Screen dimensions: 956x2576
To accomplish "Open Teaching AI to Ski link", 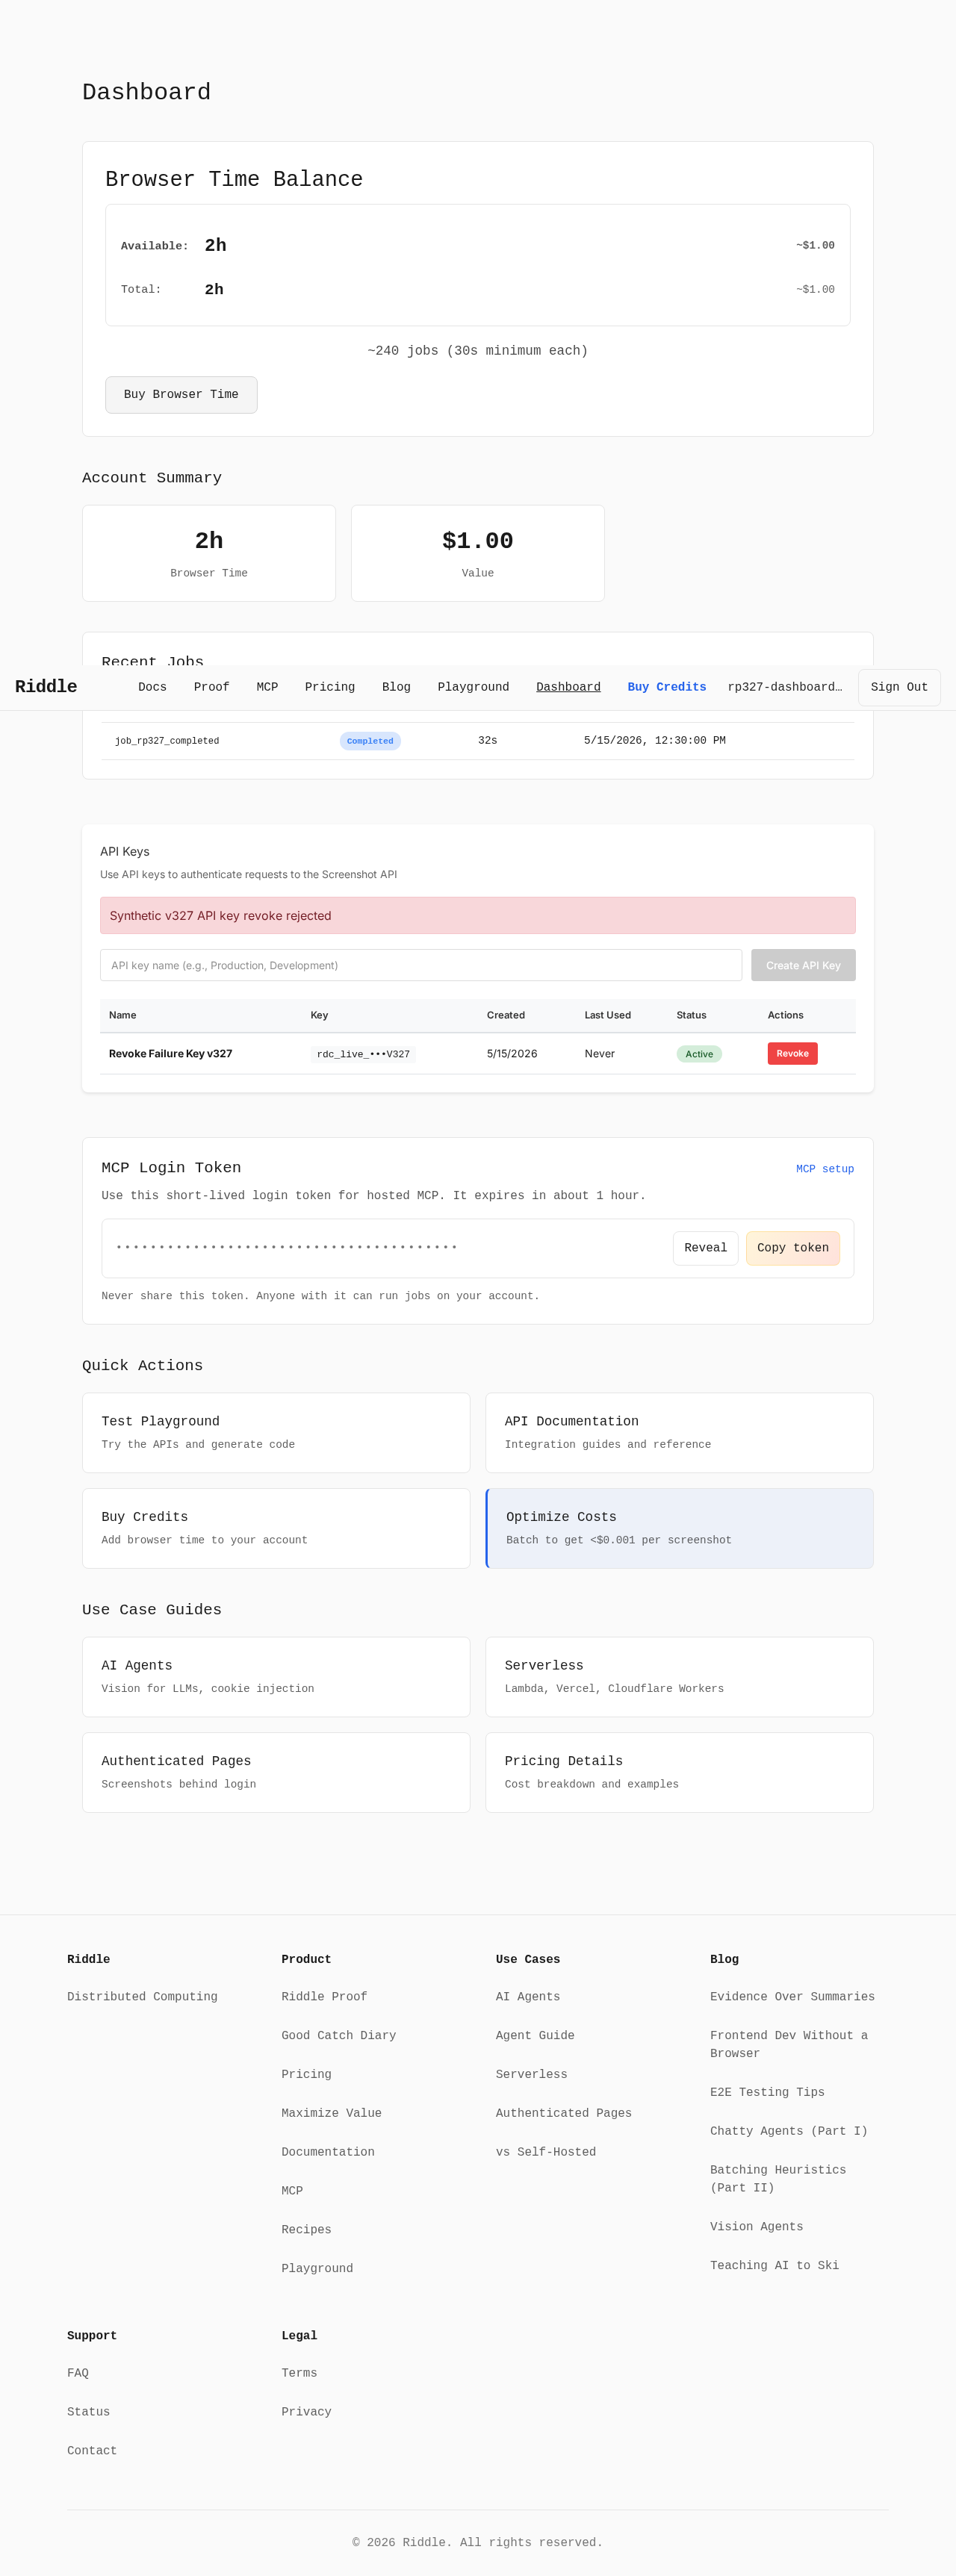I will pos(775,2266).
